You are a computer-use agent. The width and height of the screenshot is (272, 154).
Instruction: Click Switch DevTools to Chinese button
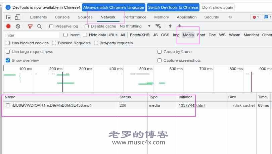[x=173, y=7]
